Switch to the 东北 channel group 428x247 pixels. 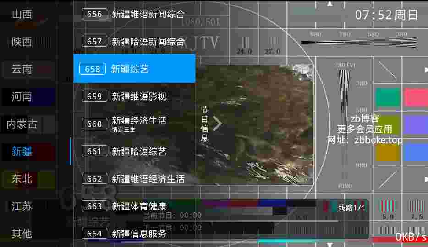(22, 179)
